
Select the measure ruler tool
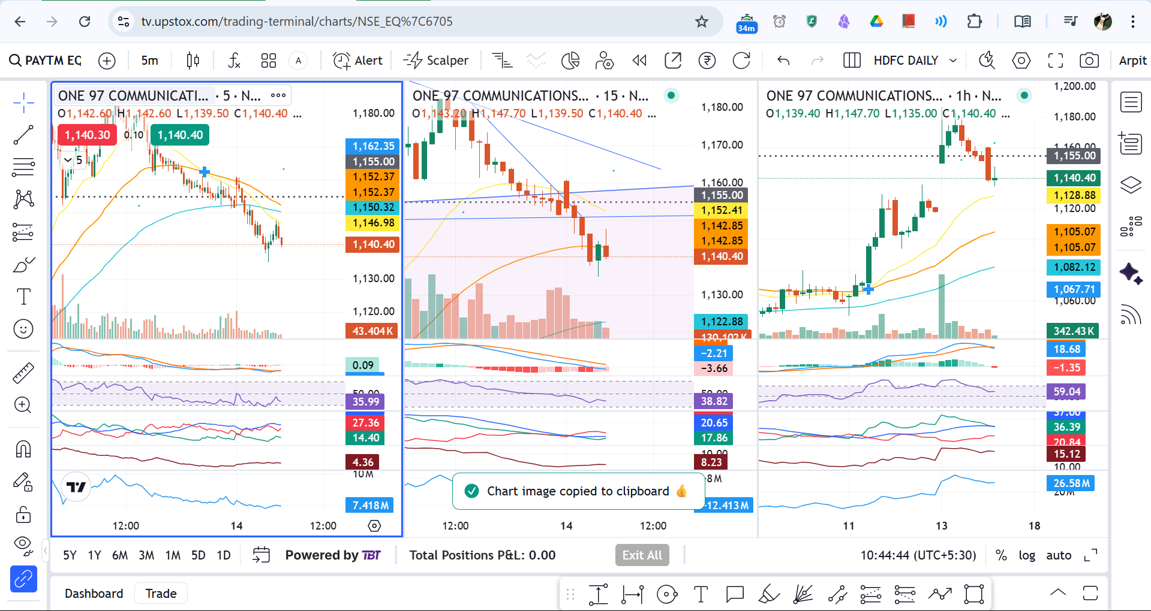pyautogui.click(x=23, y=373)
